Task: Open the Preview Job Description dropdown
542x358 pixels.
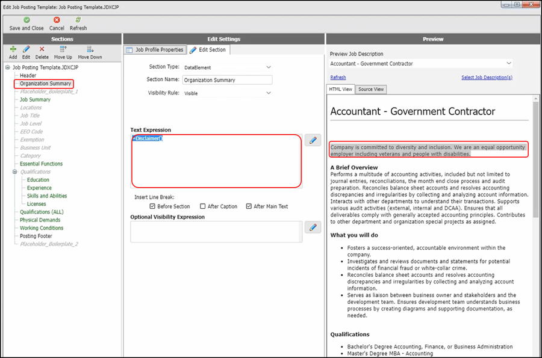Action: pos(509,63)
